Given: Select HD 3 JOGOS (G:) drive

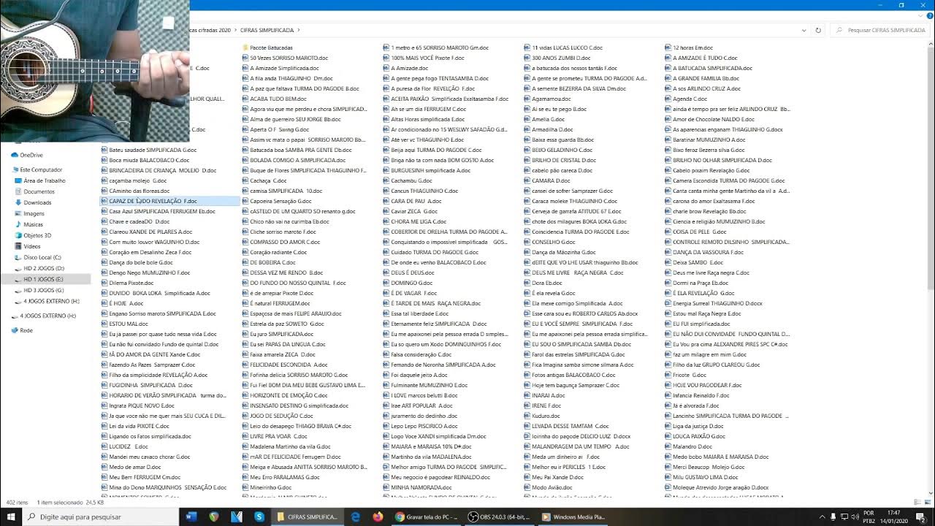Looking at the screenshot, I should 44,290.
